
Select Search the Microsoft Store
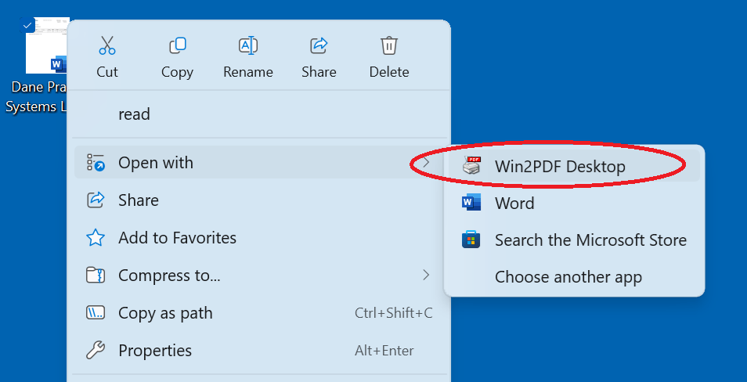590,240
